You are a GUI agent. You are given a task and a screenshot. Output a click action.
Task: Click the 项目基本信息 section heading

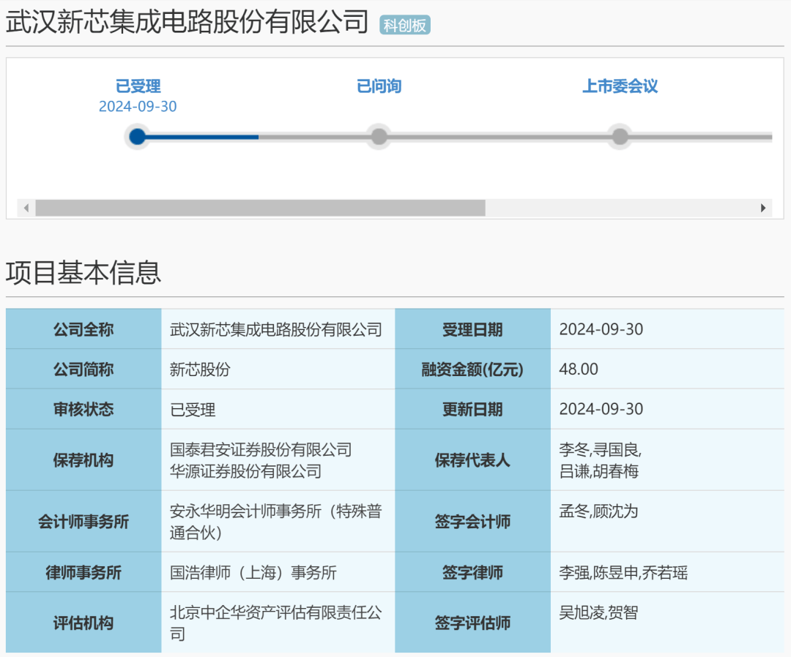[x=83, y=273]
